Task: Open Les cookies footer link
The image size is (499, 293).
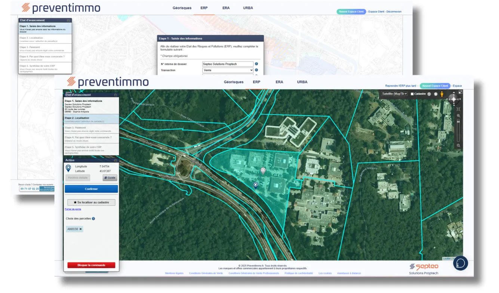Action: click(x=325, y=273)
